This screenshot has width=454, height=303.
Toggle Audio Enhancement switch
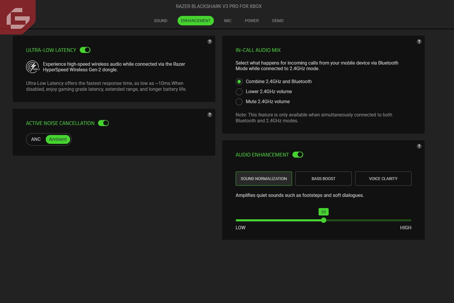tap(298, 155)
